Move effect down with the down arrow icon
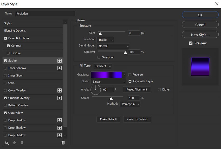The width and height of the screenshot is (221, 149). pyautogui.click(x=22, y=143)
